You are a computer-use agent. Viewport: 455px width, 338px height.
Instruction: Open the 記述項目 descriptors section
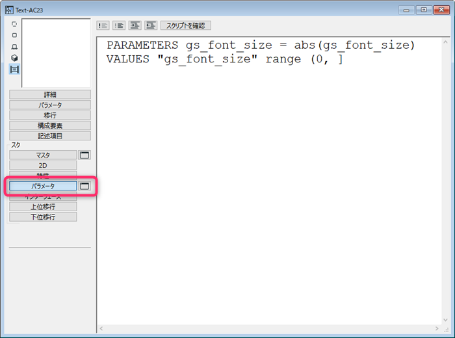pos(50,136)
